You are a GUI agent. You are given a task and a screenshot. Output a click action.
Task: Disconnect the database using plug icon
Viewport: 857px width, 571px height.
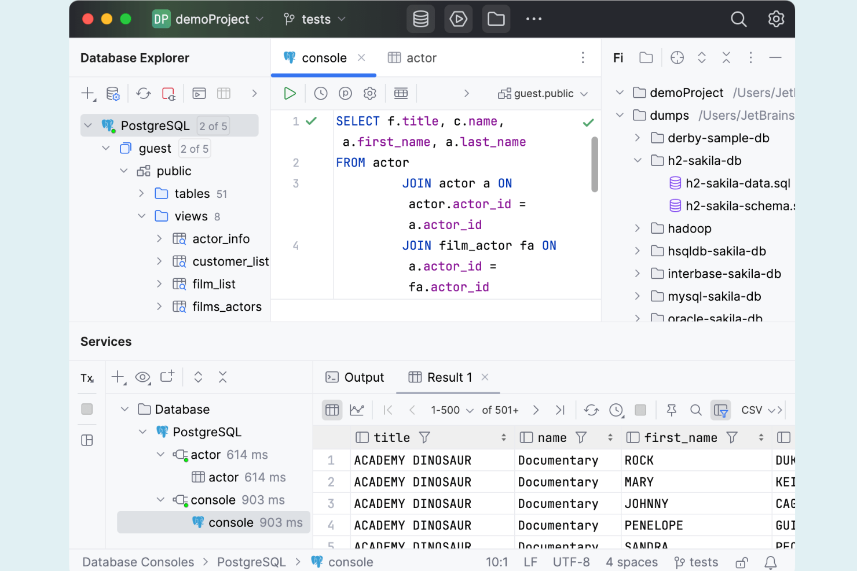tap(169, 93)
